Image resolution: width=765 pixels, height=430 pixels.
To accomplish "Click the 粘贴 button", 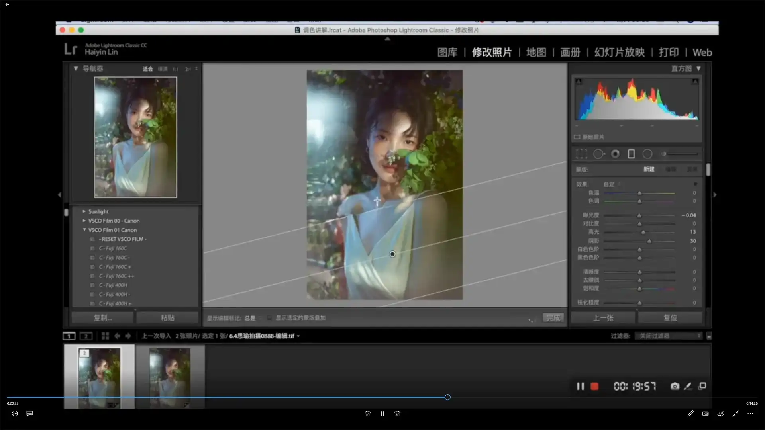I will tap(167, 317).
